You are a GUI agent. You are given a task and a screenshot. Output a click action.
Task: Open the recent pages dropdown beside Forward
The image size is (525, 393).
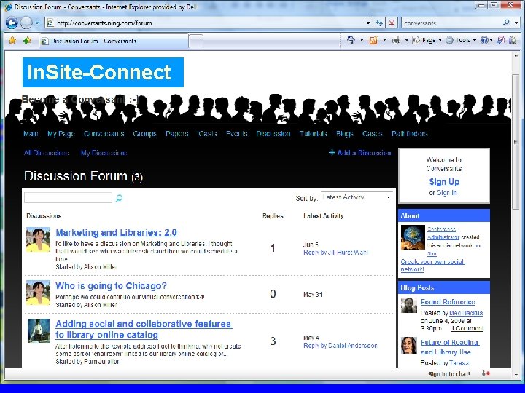coord(37,23)
